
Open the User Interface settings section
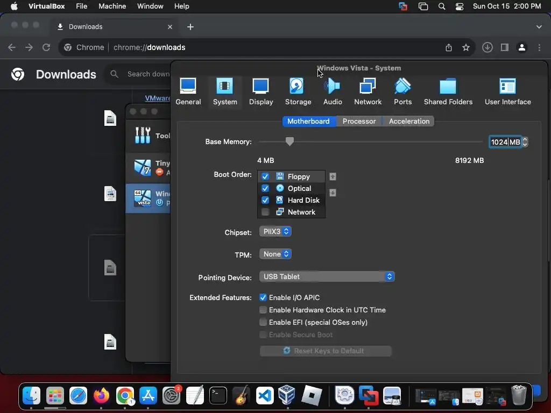pos(507,91)
